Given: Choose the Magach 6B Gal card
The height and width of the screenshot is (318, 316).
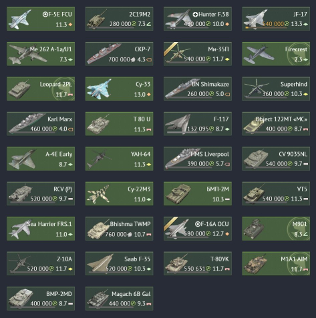Looking at the screenshot, I should pyautogui.click(x=119, y=299).
